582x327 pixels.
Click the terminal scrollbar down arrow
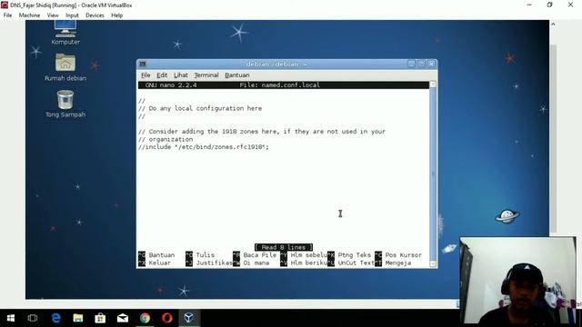point(433,263)
